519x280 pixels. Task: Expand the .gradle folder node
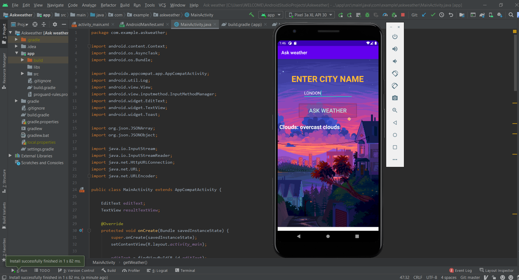click(16, 40)
